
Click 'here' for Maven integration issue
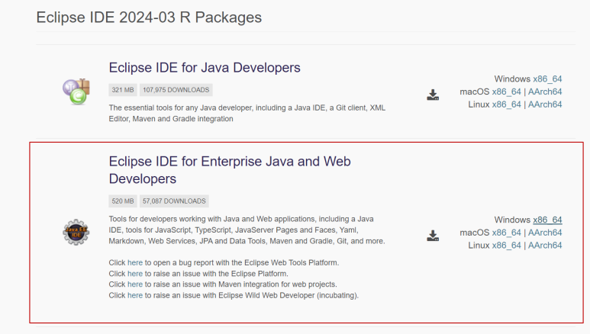(x=135, y=284)
